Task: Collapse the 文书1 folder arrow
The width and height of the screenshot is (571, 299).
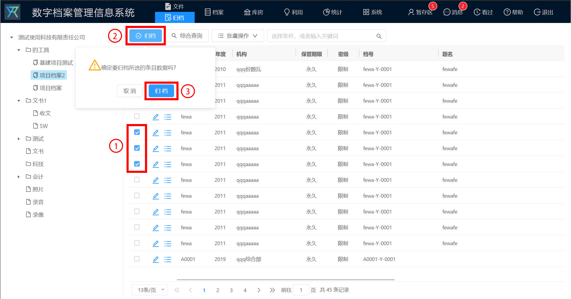Action: [19, 101]
